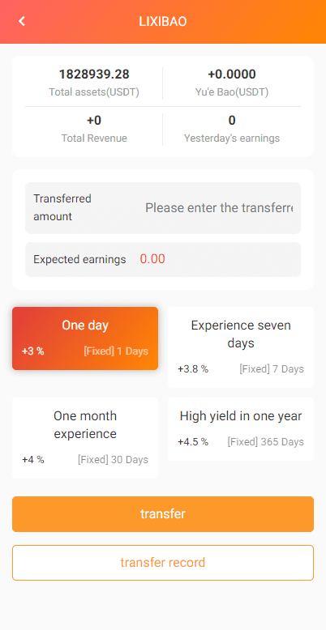Click the Transferred amount label text

(x=62, y=208)
